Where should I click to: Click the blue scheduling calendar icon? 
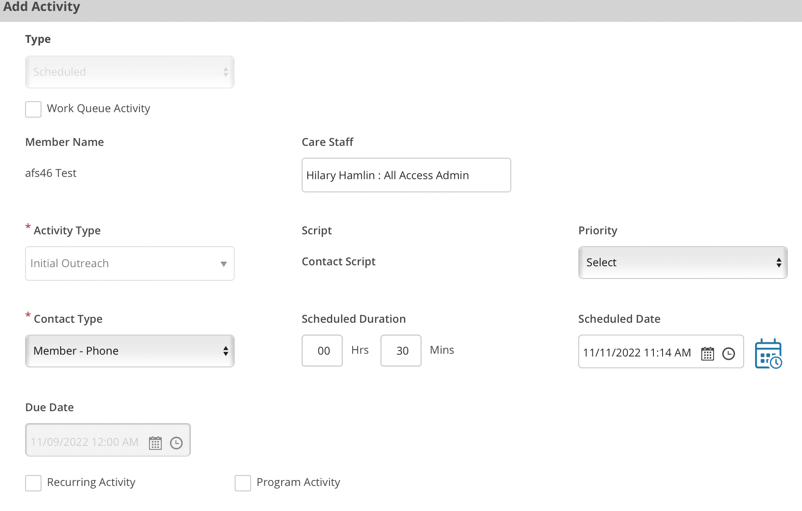click(x=768, y=354)
